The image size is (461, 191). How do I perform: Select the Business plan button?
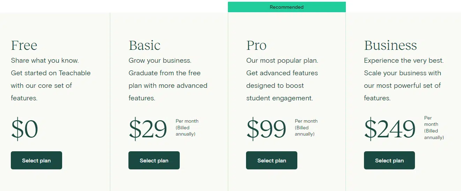click(389, 160)
